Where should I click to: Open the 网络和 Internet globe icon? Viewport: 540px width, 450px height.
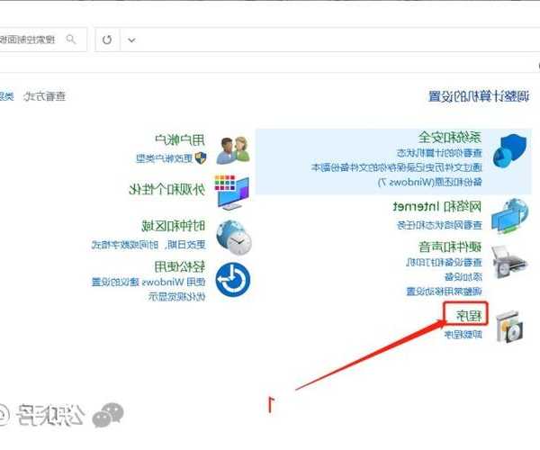509,216
